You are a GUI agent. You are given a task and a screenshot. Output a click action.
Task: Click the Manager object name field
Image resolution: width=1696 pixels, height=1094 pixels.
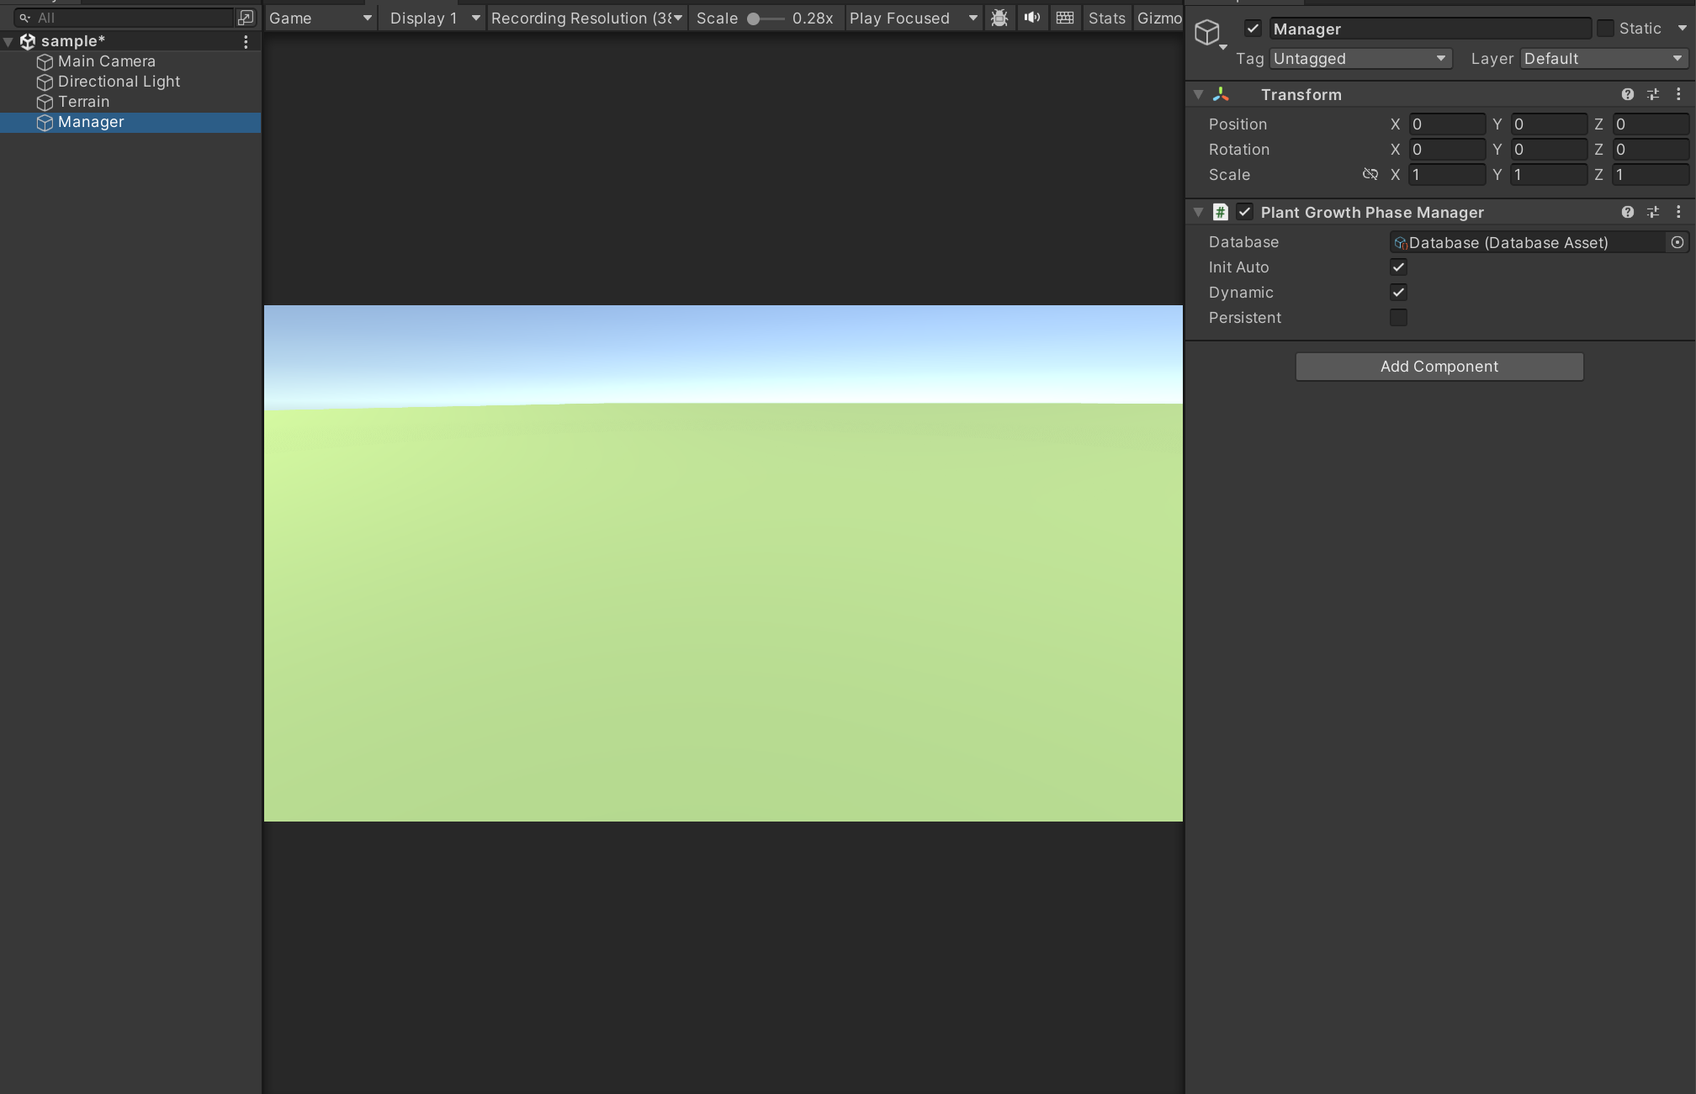pos(1430,29)
